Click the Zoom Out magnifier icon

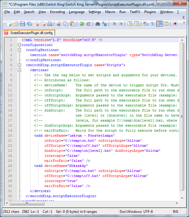121,24
